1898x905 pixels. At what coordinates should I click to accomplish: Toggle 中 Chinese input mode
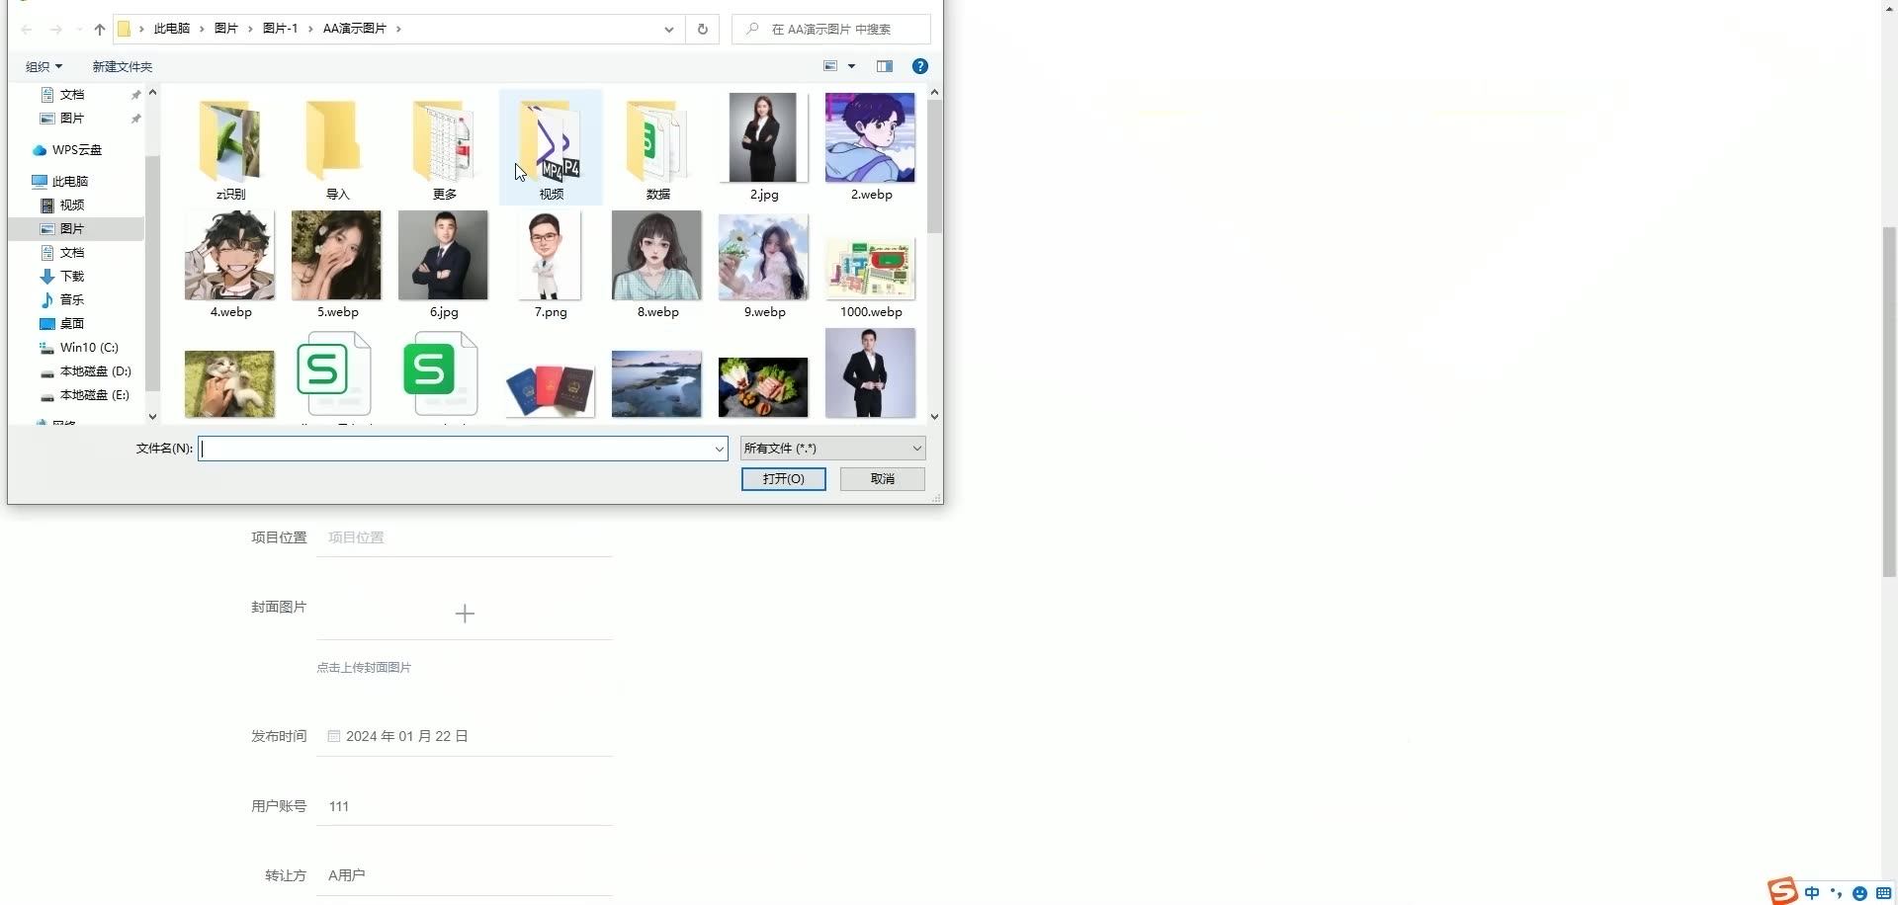click(x=1812, y=893)
